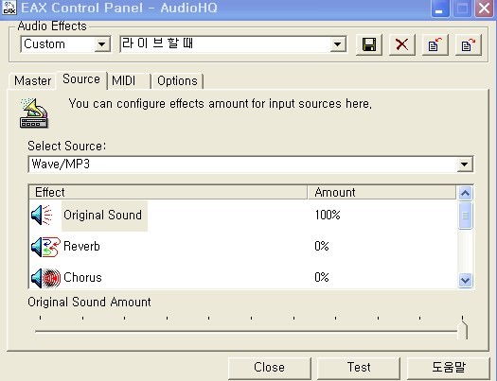
Task: Click the Source tab illustration icon
Action: (x=33, y=113)
